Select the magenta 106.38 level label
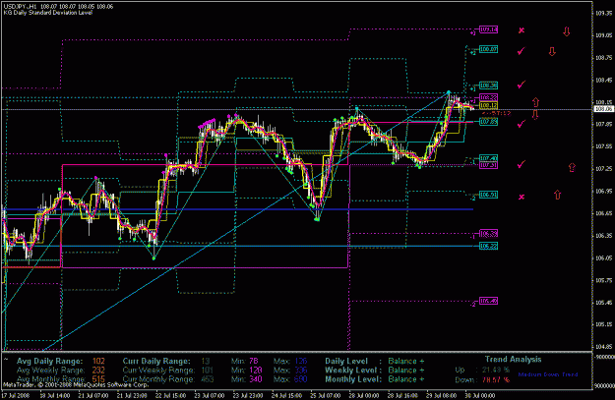The image size is (615, 400). (x=489, y=234)
